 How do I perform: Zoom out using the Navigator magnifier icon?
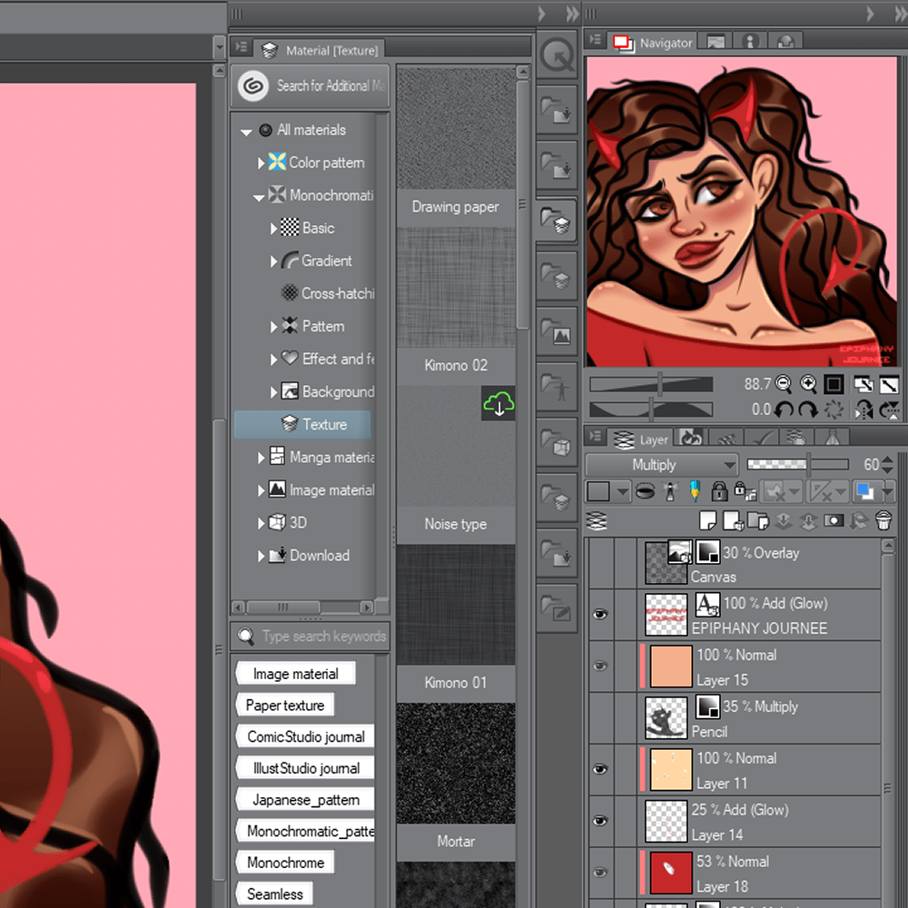[784, 384]
